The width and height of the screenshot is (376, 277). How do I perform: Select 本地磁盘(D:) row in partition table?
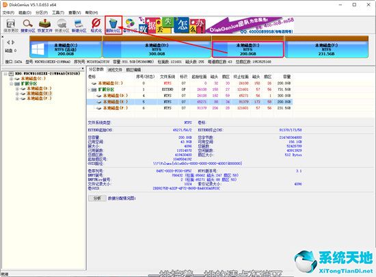(x=189, y=96)
